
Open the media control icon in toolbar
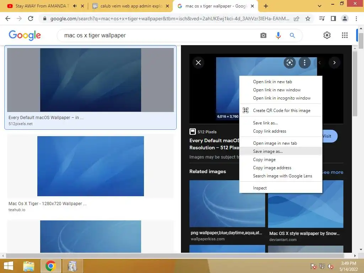tap(322, 18)
